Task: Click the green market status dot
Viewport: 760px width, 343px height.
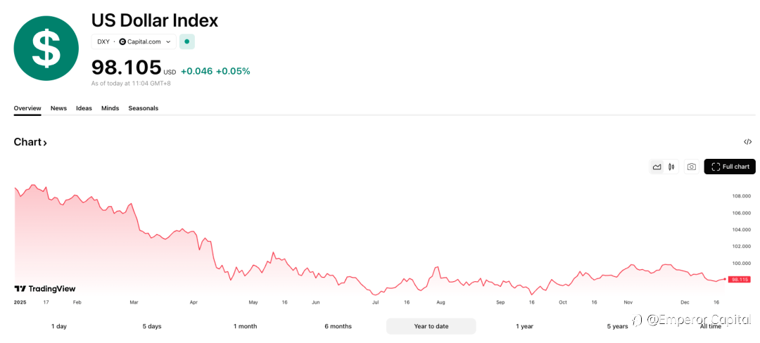Action: click(x=186, y=41)
